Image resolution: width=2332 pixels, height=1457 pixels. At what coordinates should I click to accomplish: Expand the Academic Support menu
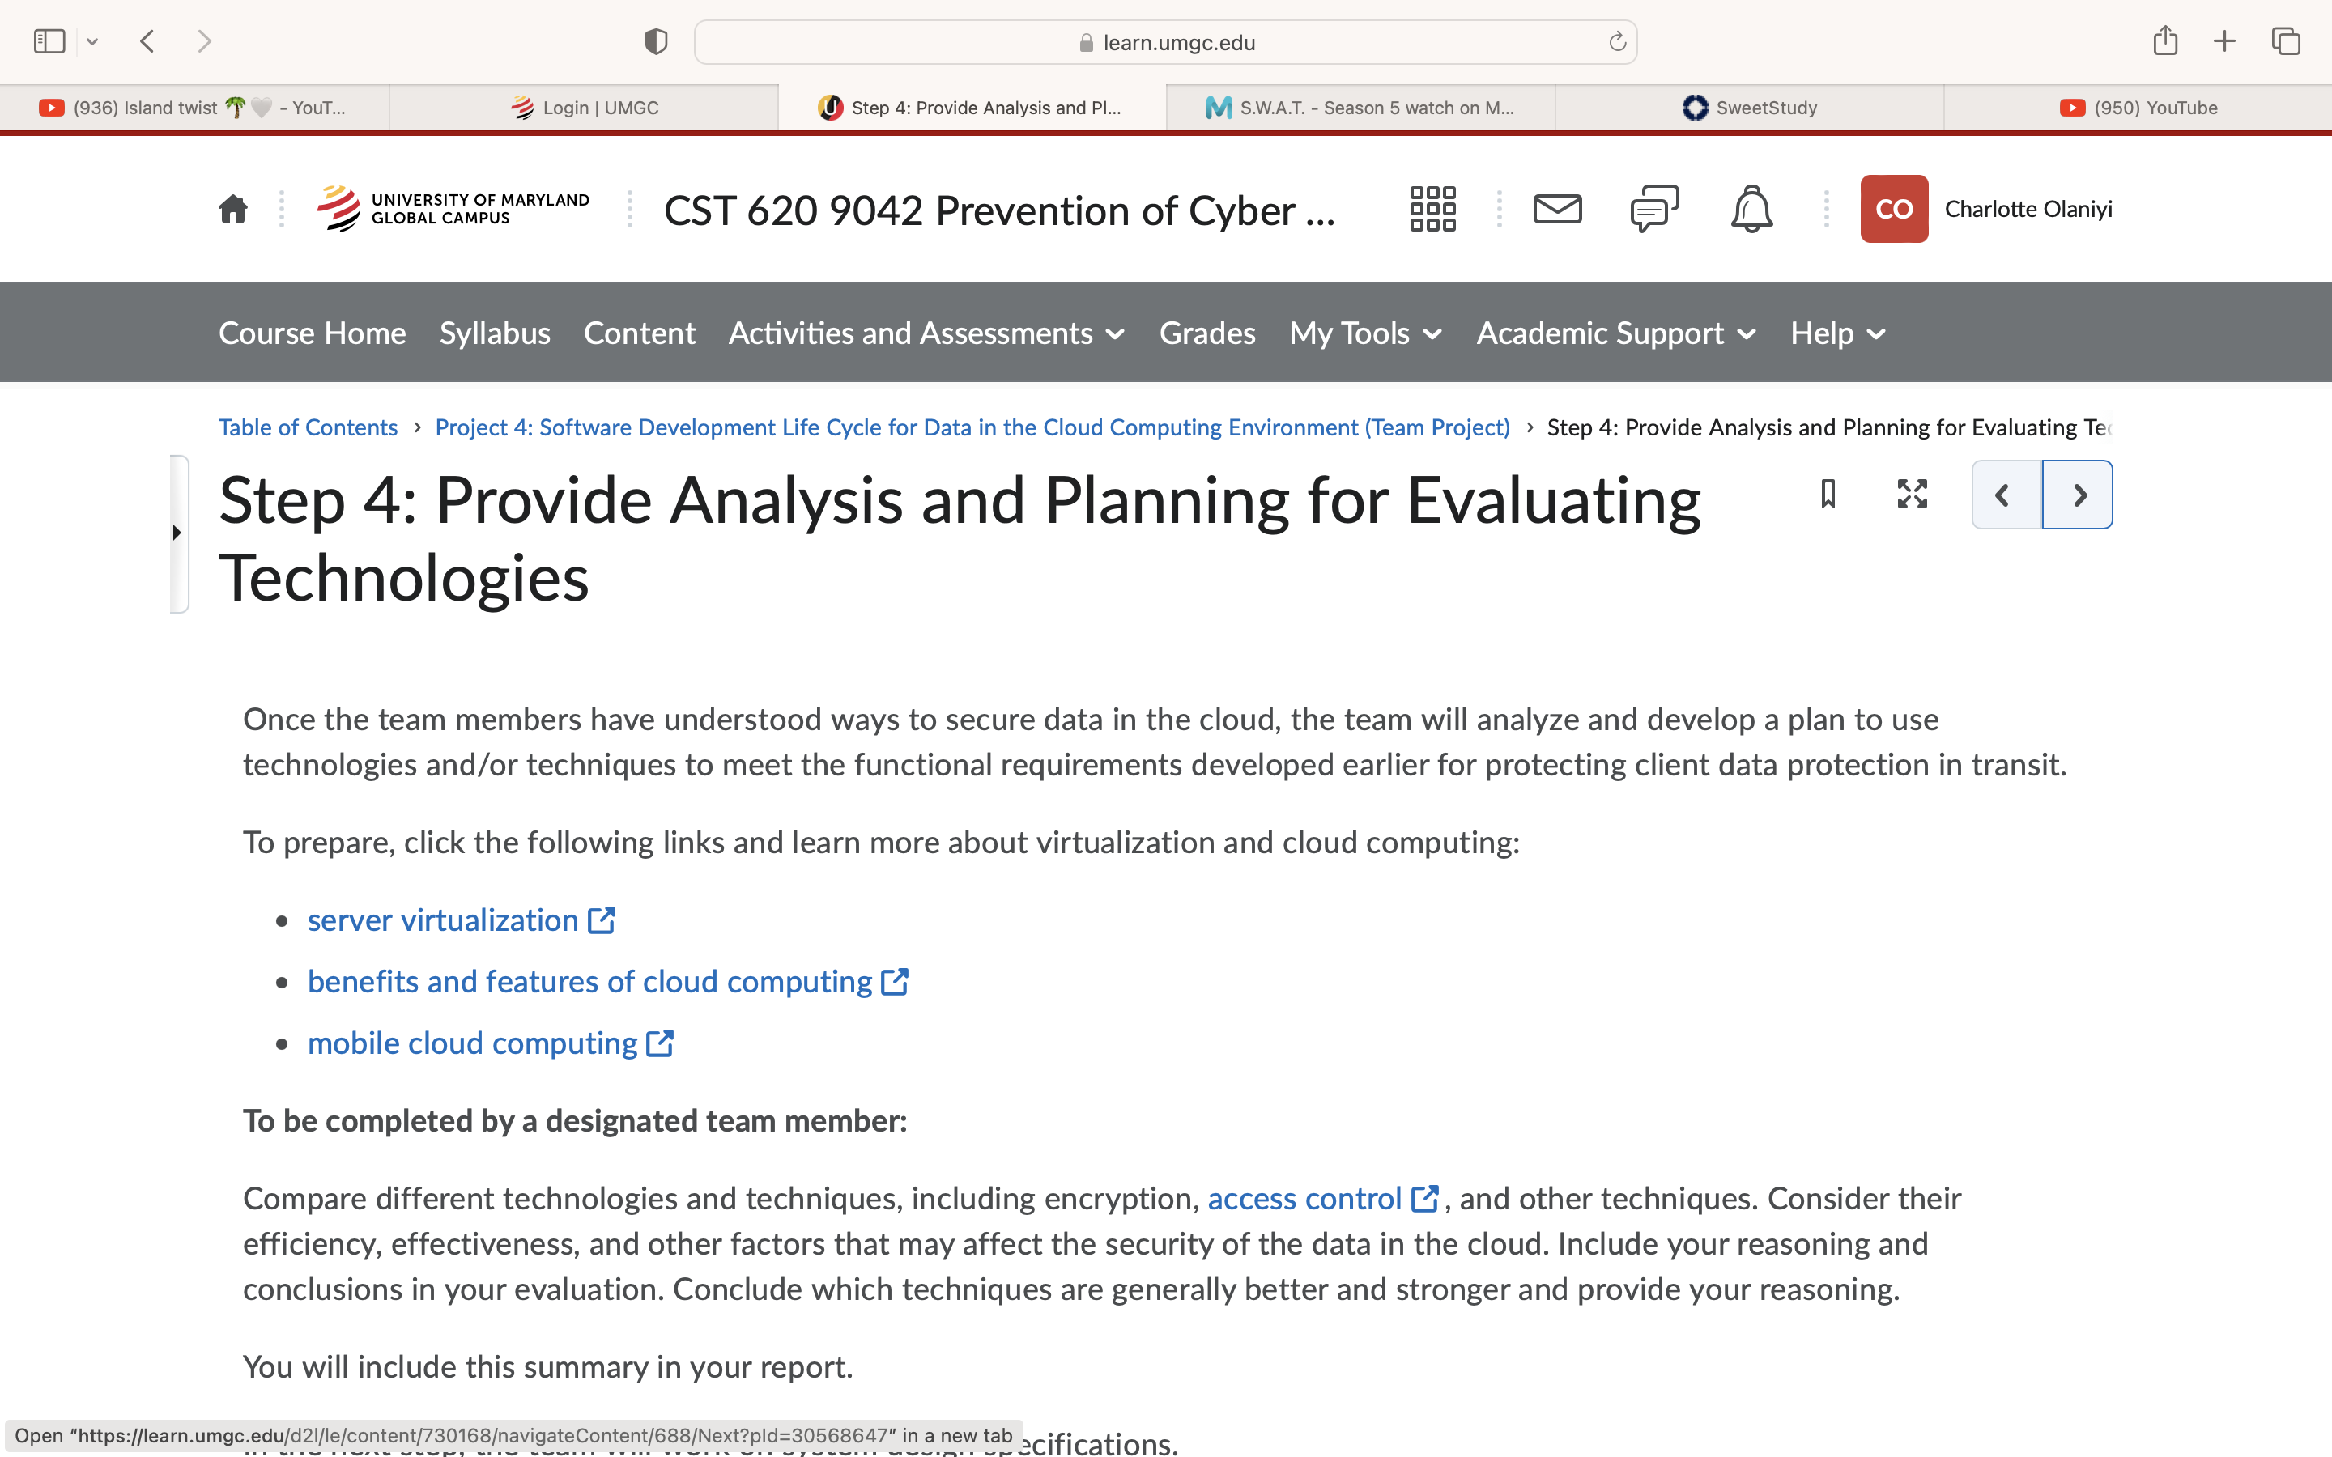[1616, 333]
